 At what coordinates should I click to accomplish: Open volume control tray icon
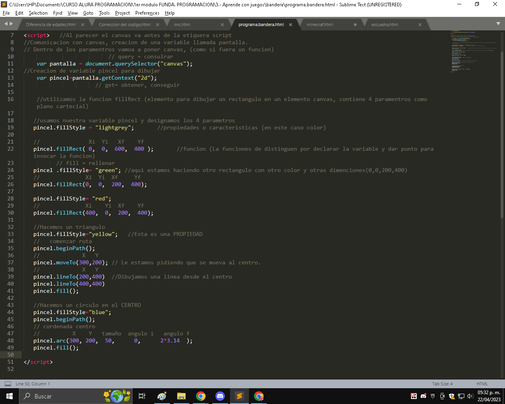[x=470, y=396]
